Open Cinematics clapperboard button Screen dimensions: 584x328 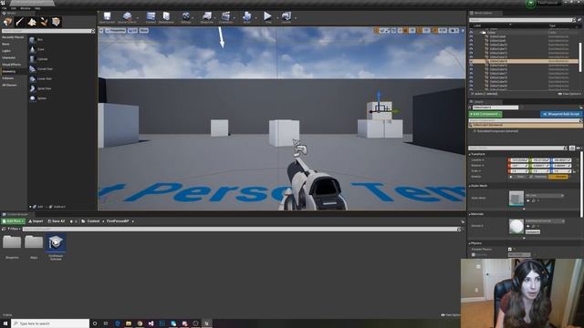pos(225,17)
